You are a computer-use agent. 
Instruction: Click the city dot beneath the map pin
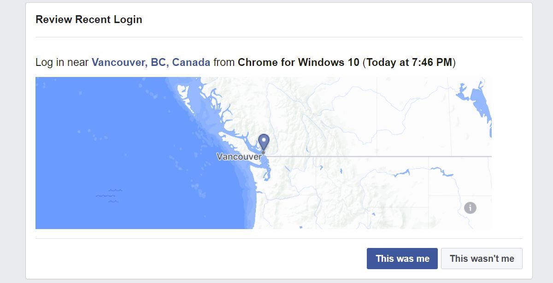point(263,152)
